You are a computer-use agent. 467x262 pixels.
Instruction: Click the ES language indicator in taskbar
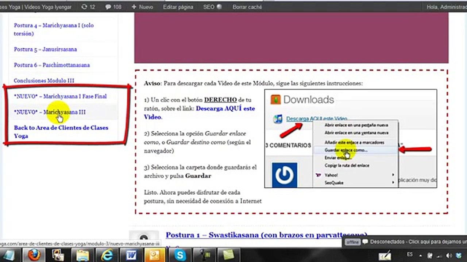[x=410, y=255]
